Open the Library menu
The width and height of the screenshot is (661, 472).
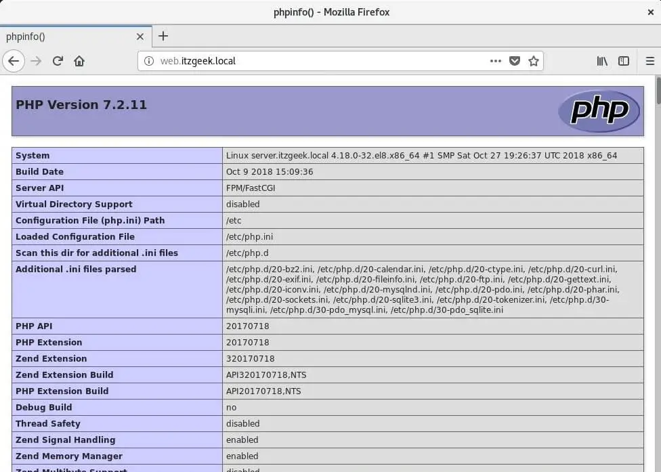click(602, 61)
